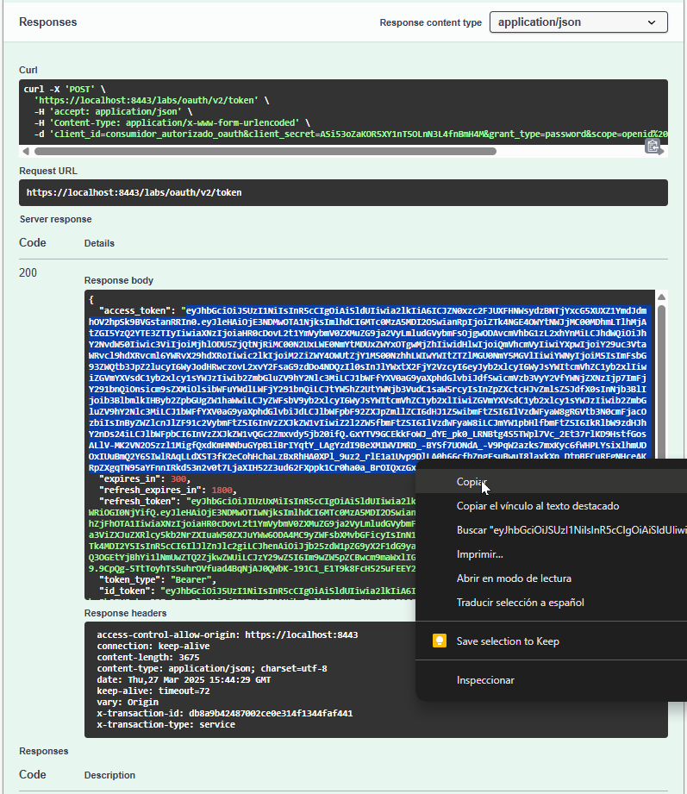Click the Response headers label
687x794 pixels.
[125, 613]
